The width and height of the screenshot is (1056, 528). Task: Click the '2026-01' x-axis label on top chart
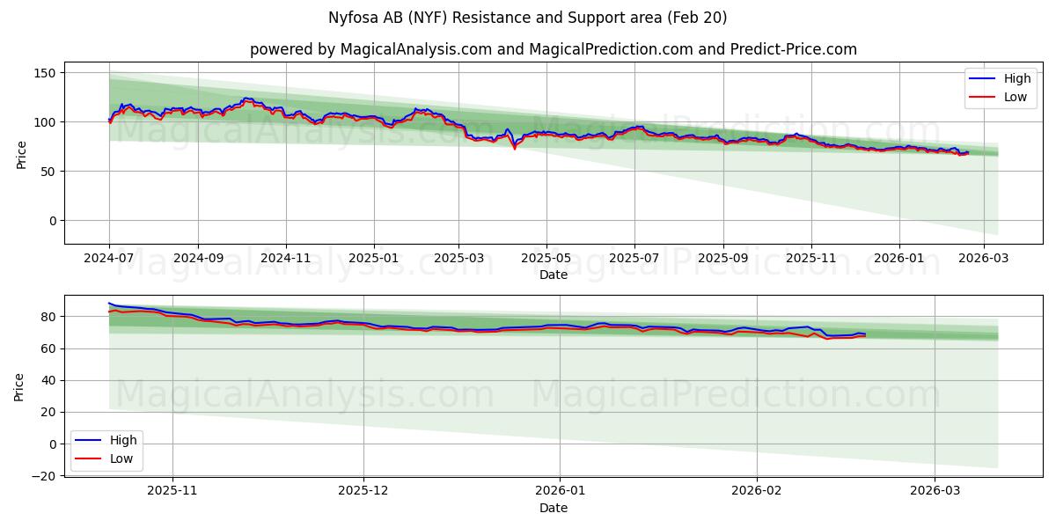[x=899, y=260]
